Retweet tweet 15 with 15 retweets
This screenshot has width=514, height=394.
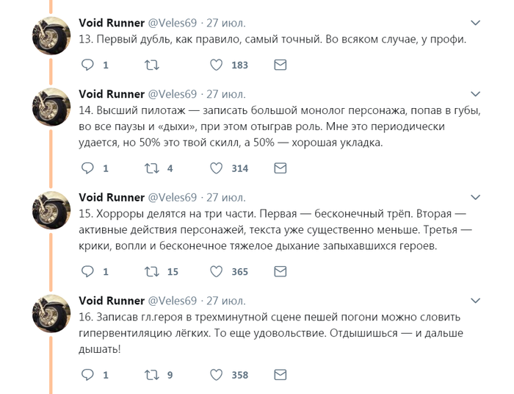click(x=152, y=272)
